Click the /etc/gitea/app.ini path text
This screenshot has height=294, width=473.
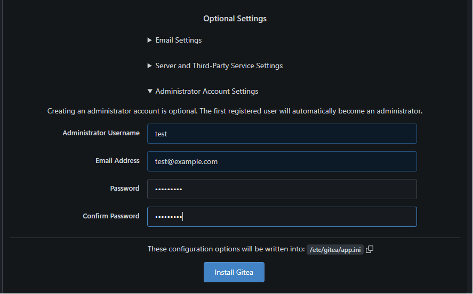335,250
